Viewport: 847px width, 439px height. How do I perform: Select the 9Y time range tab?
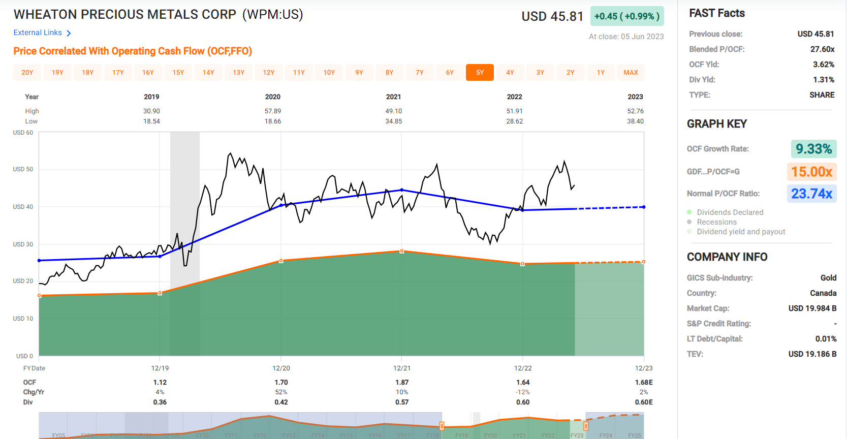click(x=359, y=73)
